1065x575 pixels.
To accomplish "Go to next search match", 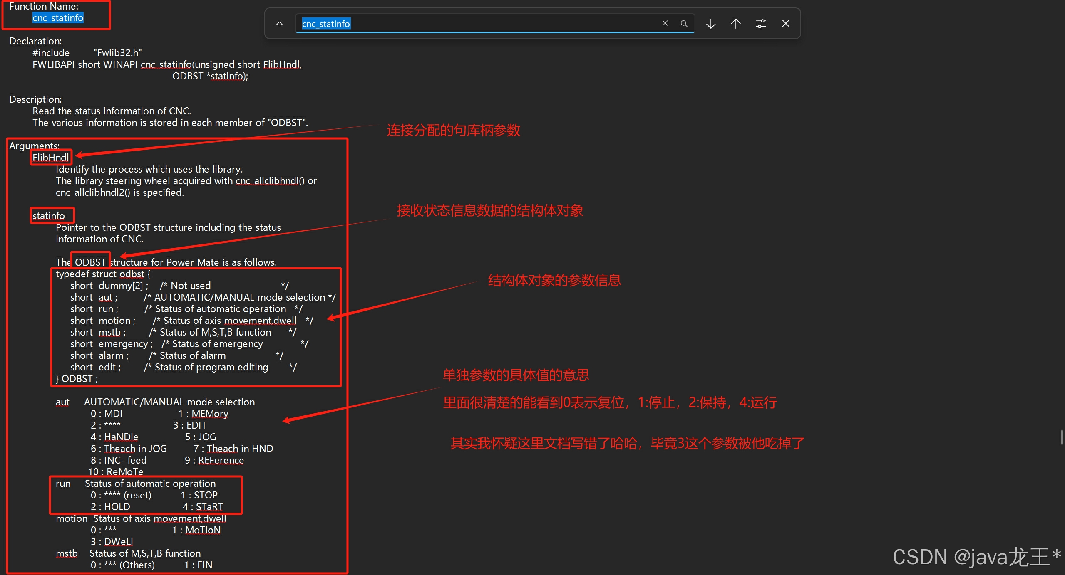I will (x=711, y=24).
